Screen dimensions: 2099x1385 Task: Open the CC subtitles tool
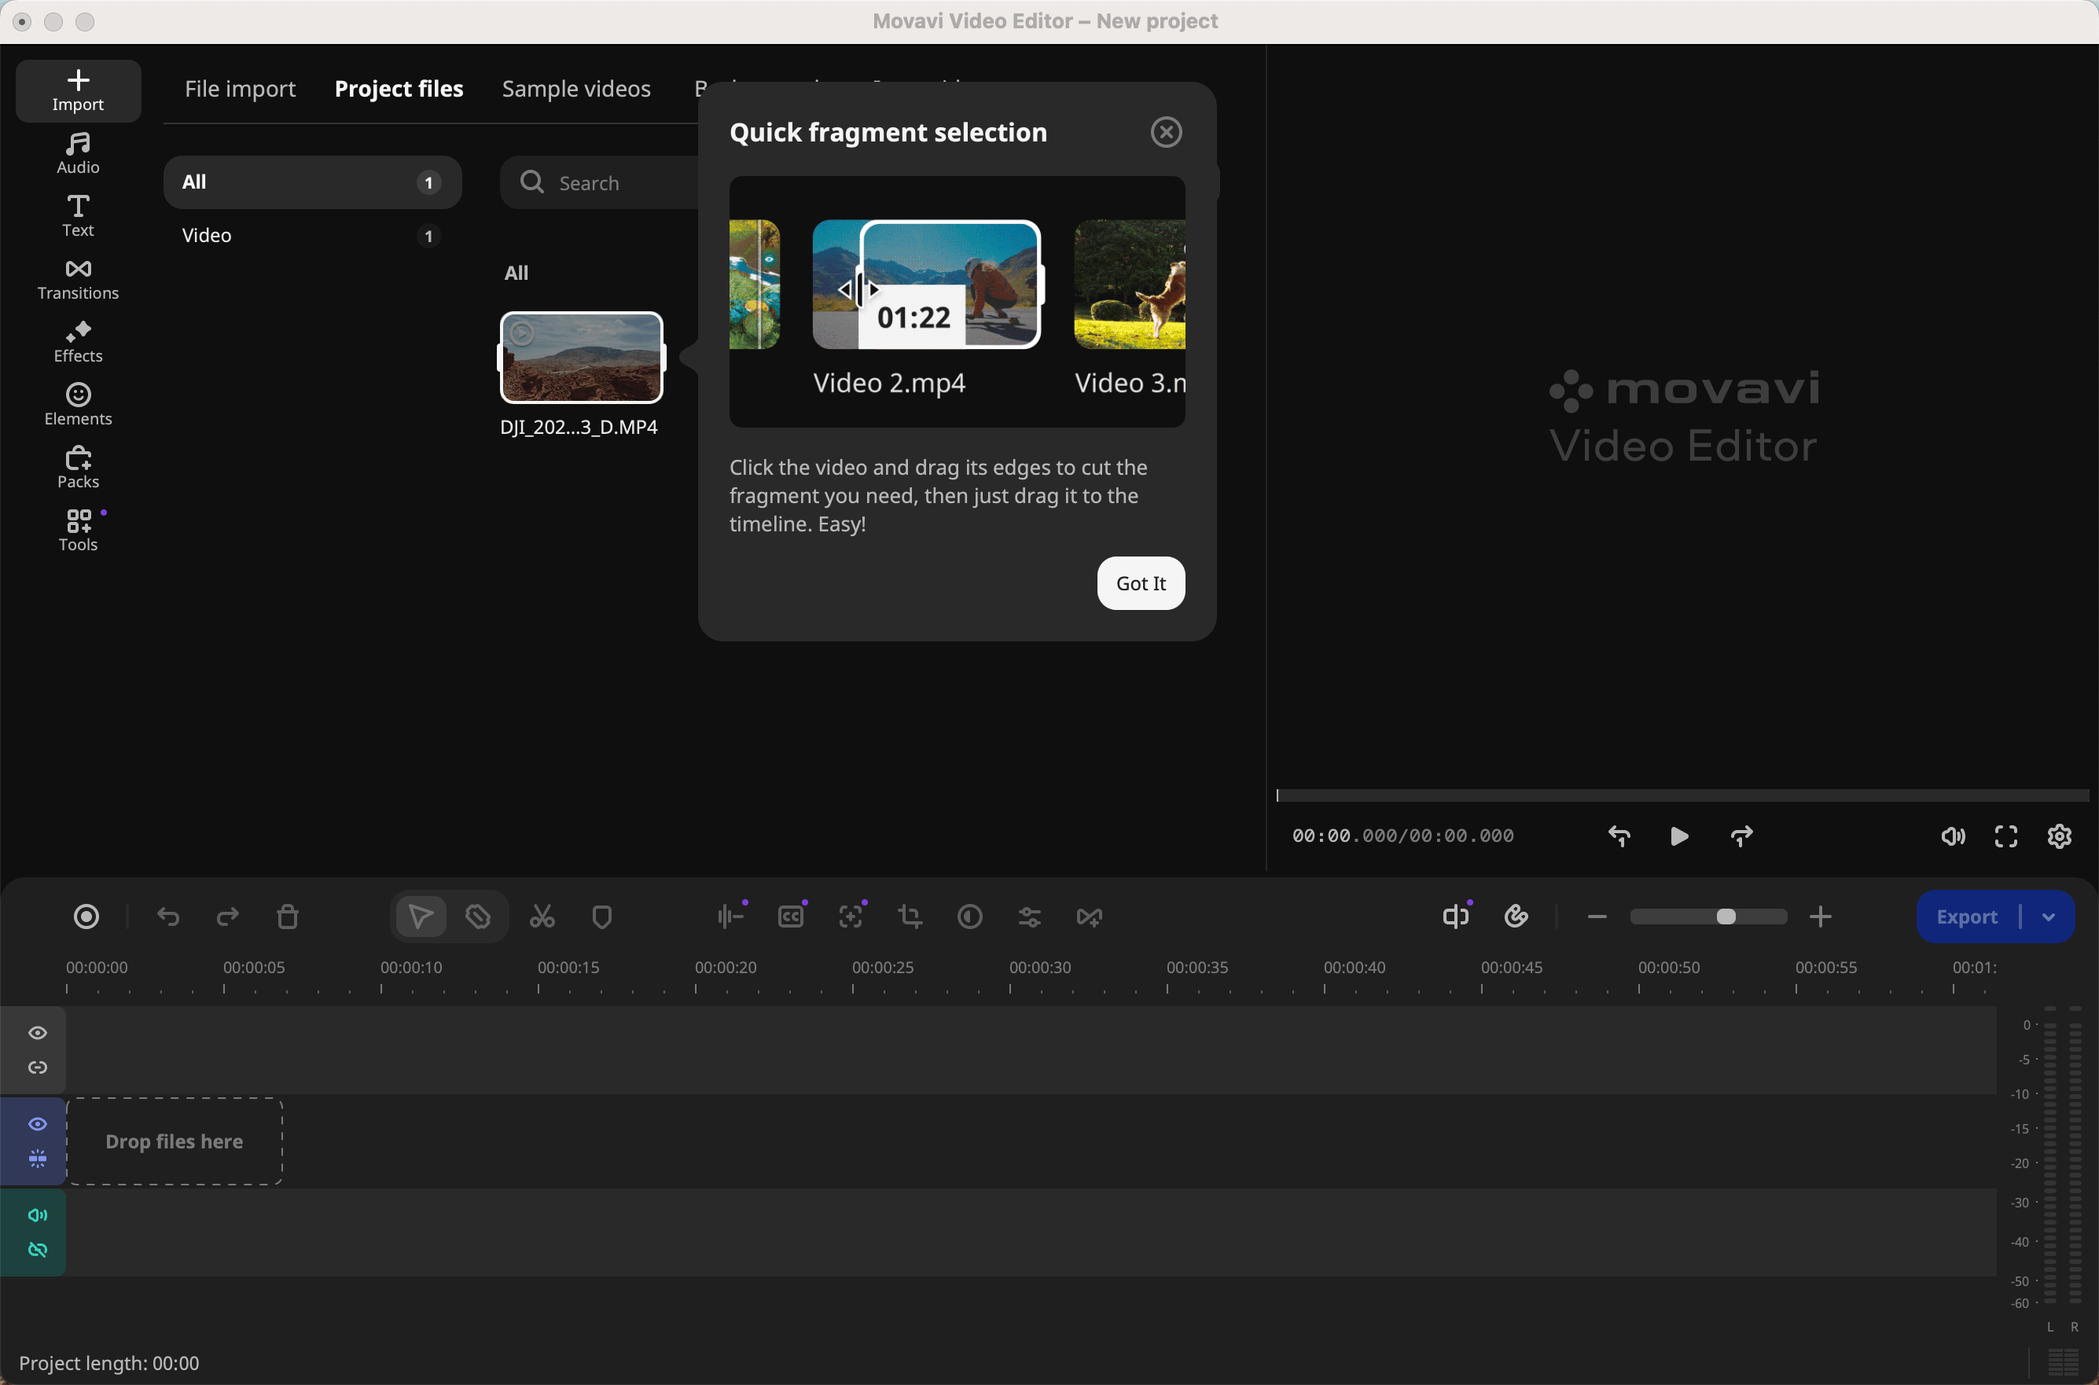(792, 917)
